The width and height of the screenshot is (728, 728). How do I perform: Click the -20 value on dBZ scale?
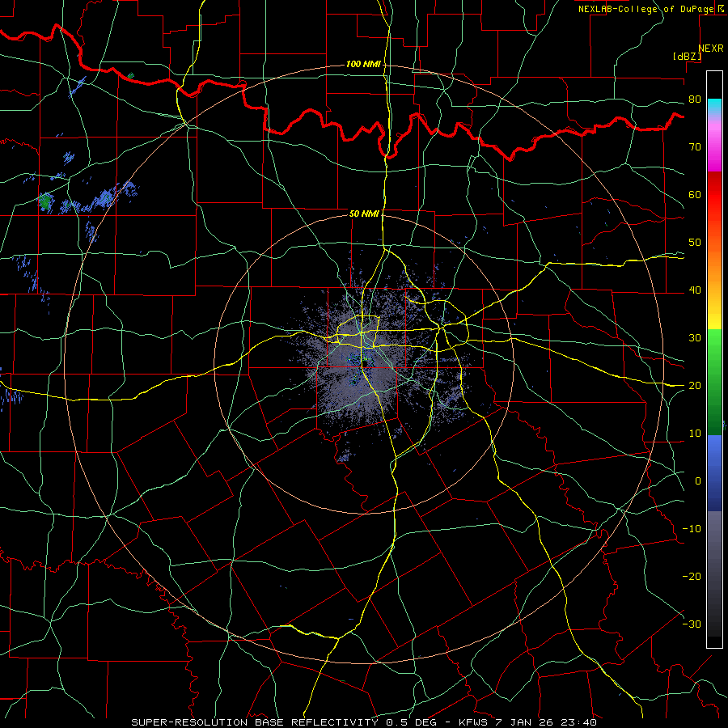[x=692, y=576]
